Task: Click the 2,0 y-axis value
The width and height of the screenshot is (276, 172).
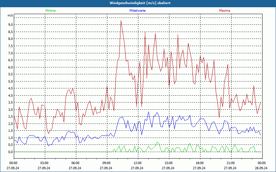Action: [x=11, y=123]
